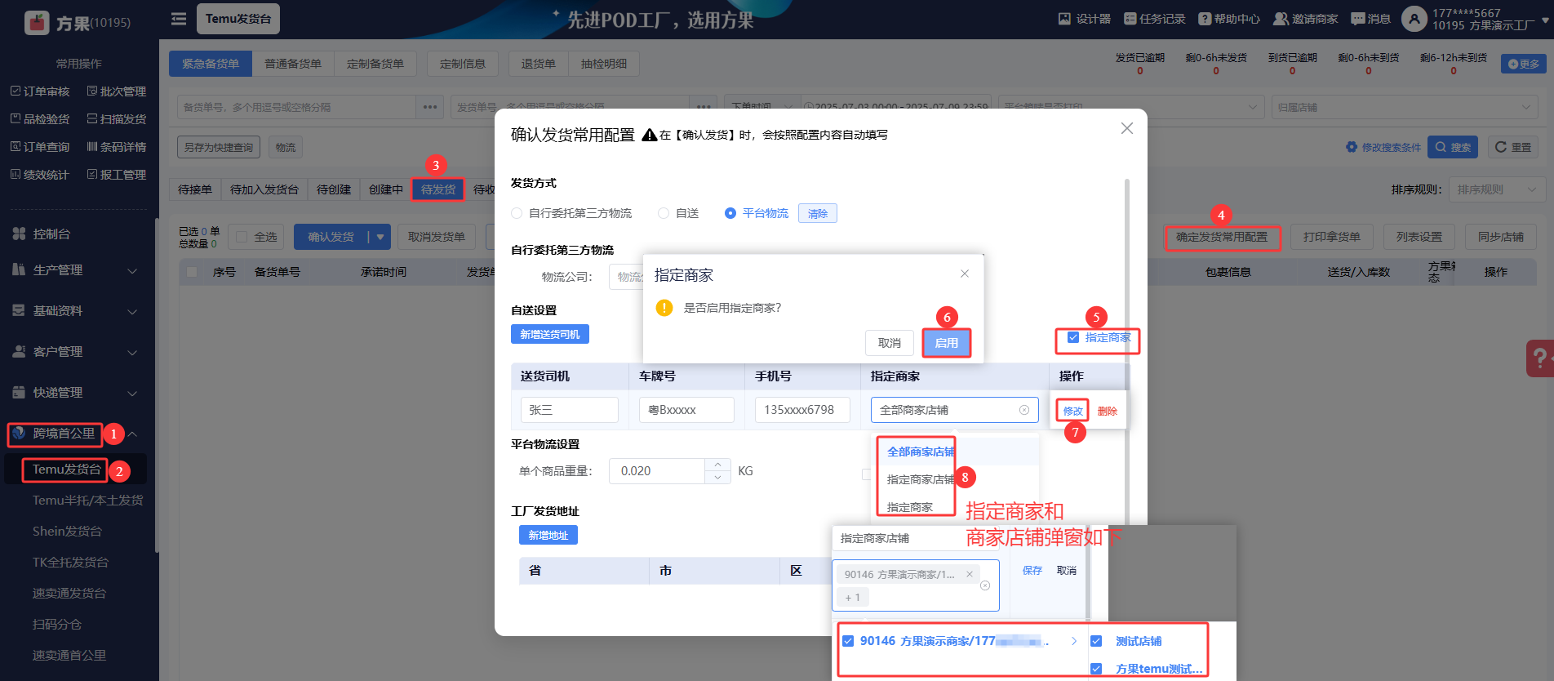Click the 车牌号 input field
Image resolution: width=1554 pixels, height=681 pixels.
tap(686, 410)
